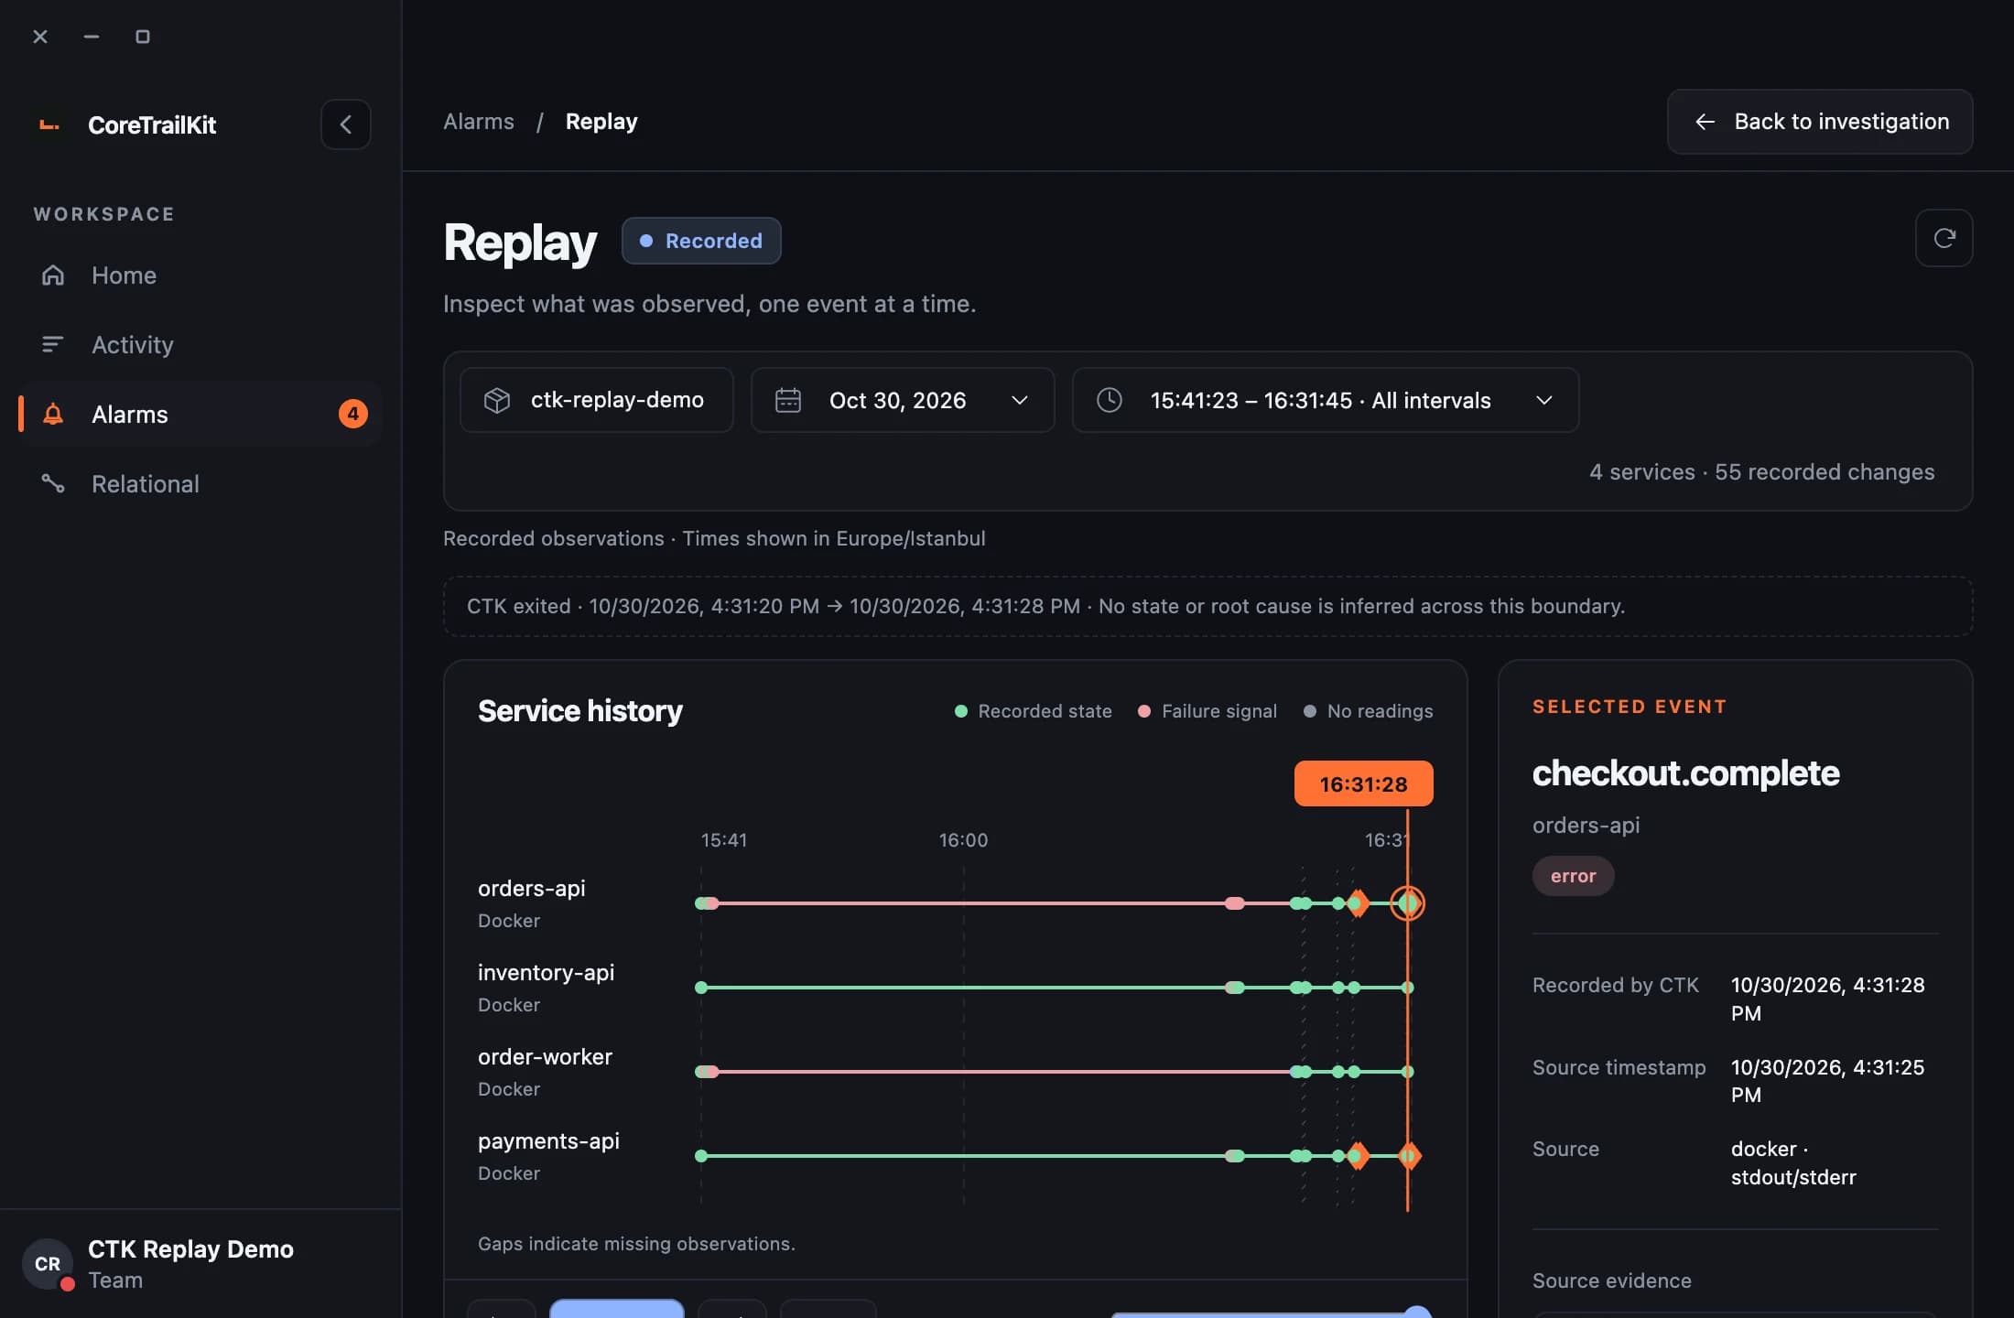Select first orange diamond on payments-api row

pyautogui.click(x=1359, y=1156)
